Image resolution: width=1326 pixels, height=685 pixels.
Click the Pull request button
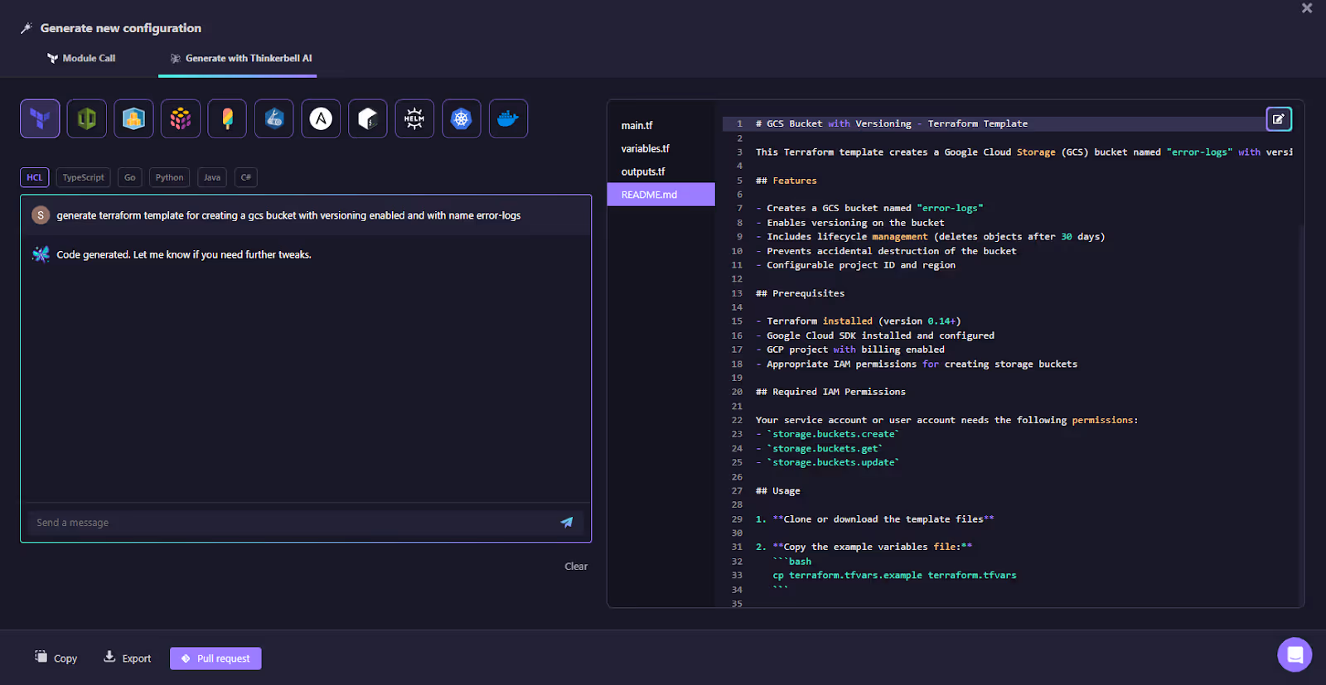[215, 658]
